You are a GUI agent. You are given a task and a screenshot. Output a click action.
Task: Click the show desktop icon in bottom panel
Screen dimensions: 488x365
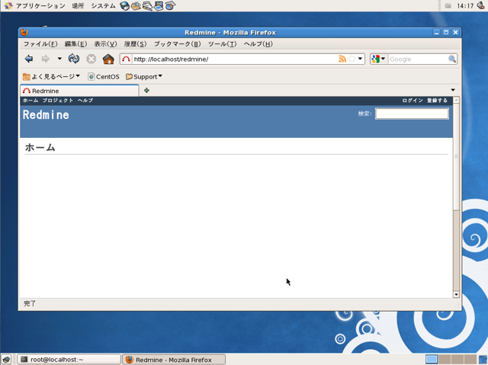click(6, 360)
